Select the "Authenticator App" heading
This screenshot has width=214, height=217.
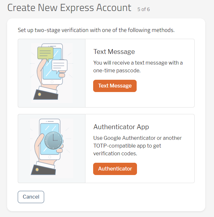click(121, 127)
